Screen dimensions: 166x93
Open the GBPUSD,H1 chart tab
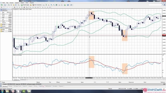[x=24, y=80]
